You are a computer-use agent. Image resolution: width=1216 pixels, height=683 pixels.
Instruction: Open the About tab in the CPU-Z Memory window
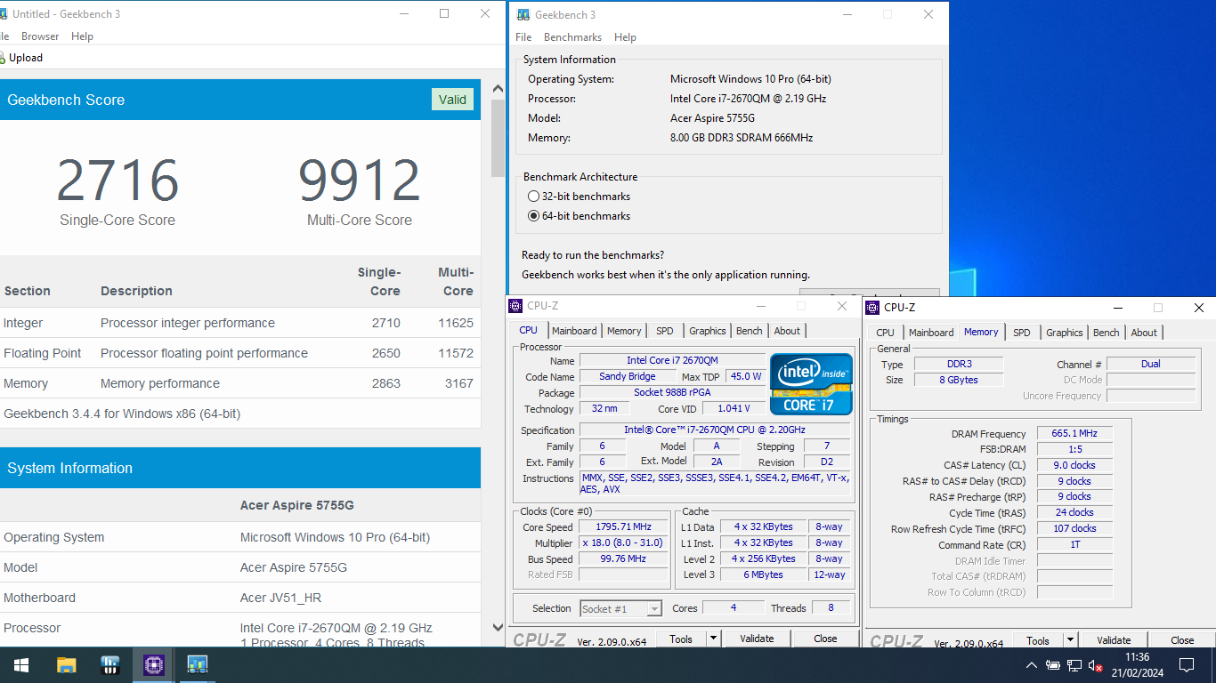pyautogui.click(x=1144, y=333)
